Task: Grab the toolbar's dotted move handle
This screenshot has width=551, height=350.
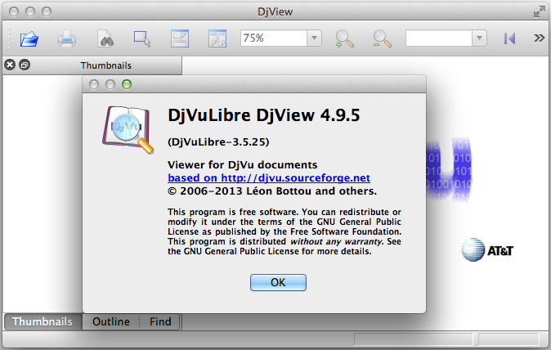Action: click(x=9, y=38)
